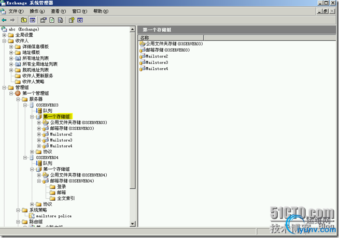
Task: Click the 所有地址列表 address book icon
Action: tap(18, 58)
